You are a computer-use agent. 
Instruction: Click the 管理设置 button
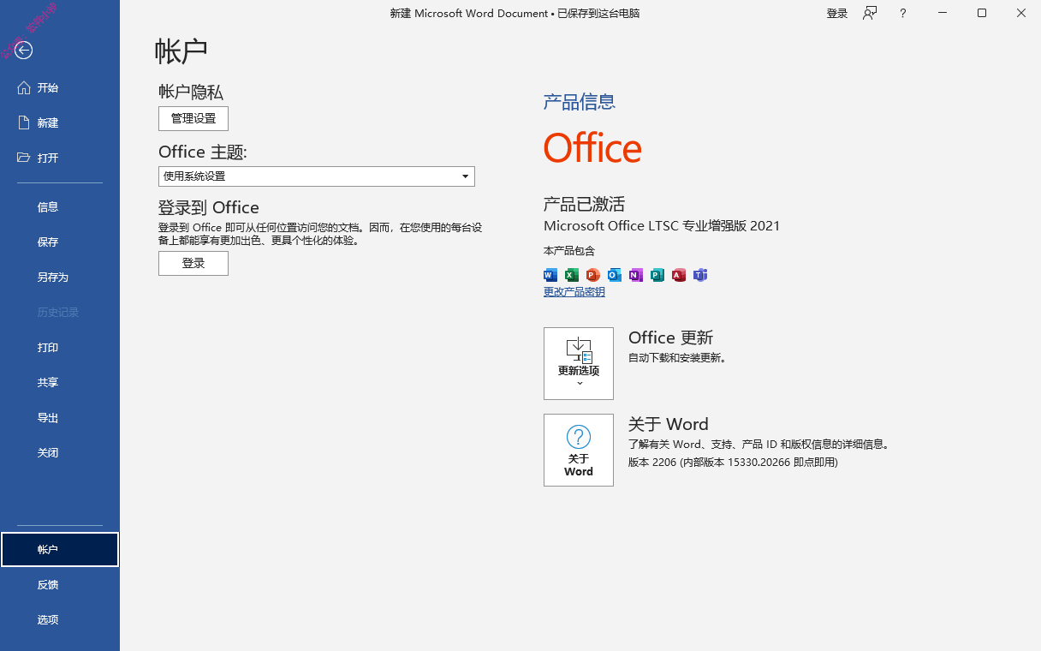coord(193,118)
